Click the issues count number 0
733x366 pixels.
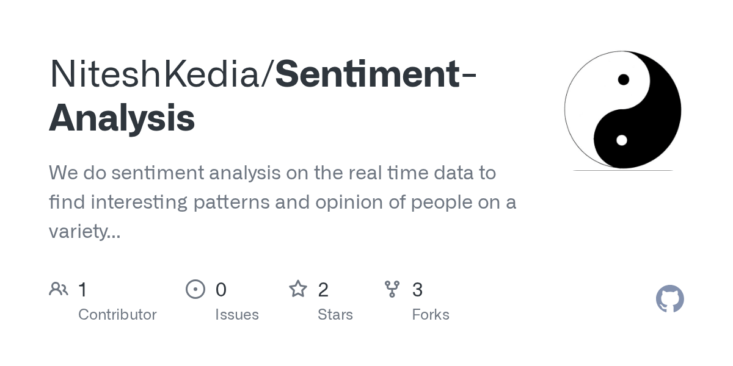pyautogui.click(x=221, y=289)
